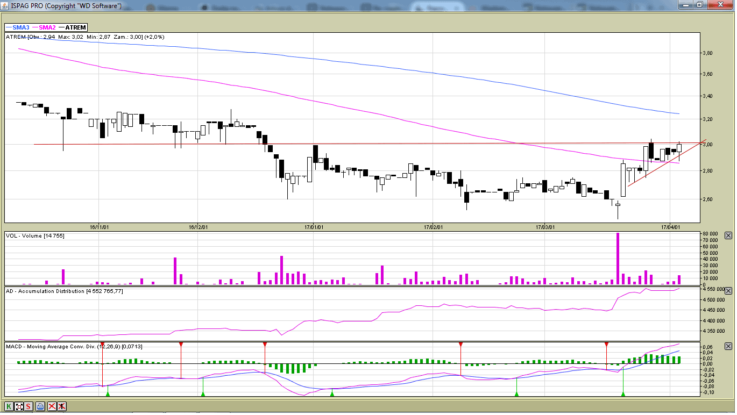Restore down the ISPAG PRO window
The width and height of the screenshot is (737, 415).
pos(700,5)
